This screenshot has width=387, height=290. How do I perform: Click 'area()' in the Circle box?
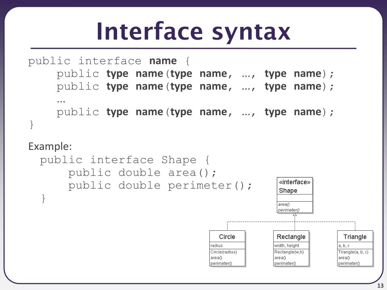(216, 258)
